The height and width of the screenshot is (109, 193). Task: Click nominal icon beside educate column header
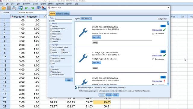(x=12, y=17)
